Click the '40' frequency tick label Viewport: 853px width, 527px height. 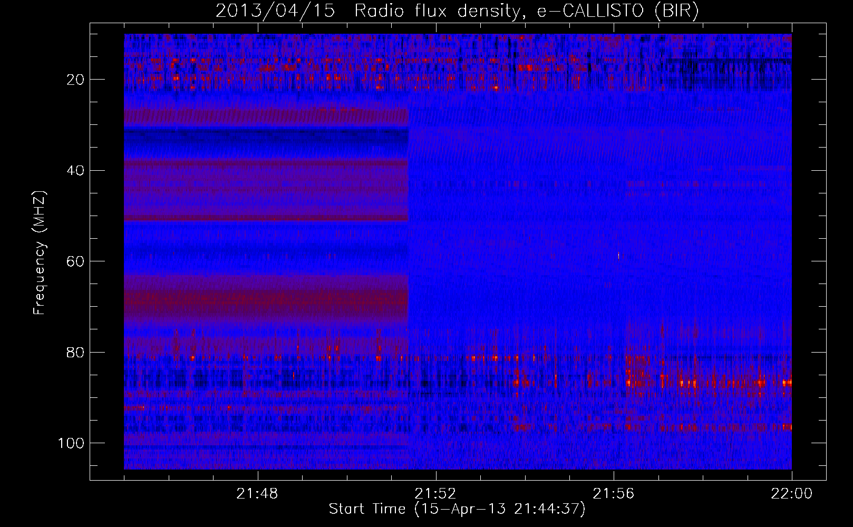[76, 171]
